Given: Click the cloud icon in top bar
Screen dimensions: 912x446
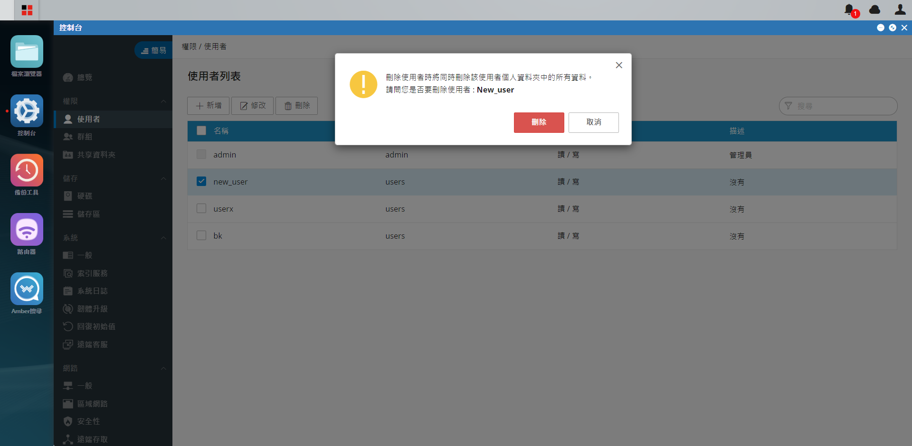Looking at the screenshot, I should coord(874,9).
